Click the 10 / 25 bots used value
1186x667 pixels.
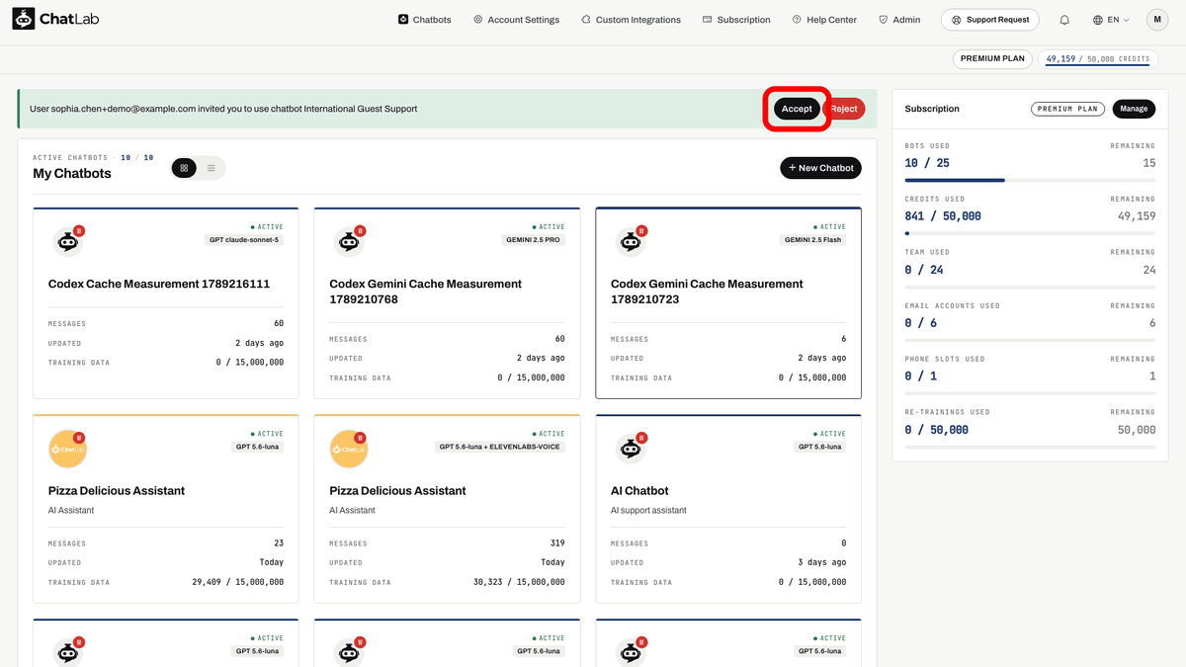(x=927, y=163)
